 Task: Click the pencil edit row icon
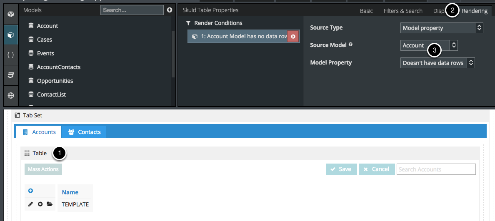coord(30,204)
